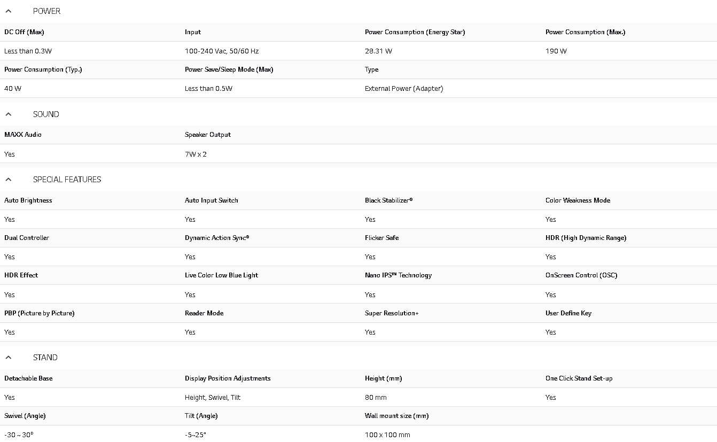This screenshot has width=717, height=442.
Task: Click the POWER section heading text
Action: click(x=46, y=11)
